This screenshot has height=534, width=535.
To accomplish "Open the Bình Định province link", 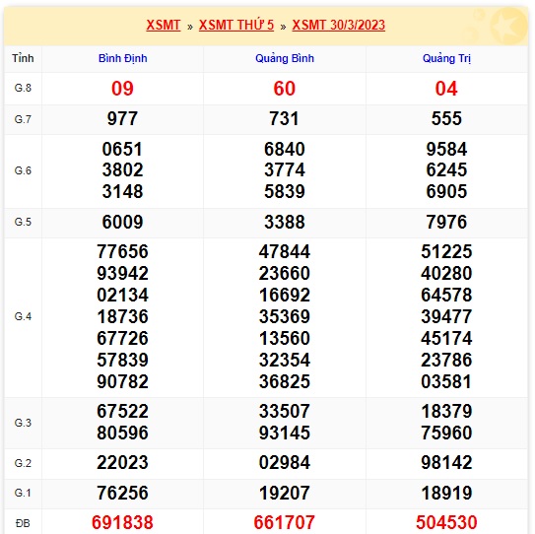I will coord(122,58).
